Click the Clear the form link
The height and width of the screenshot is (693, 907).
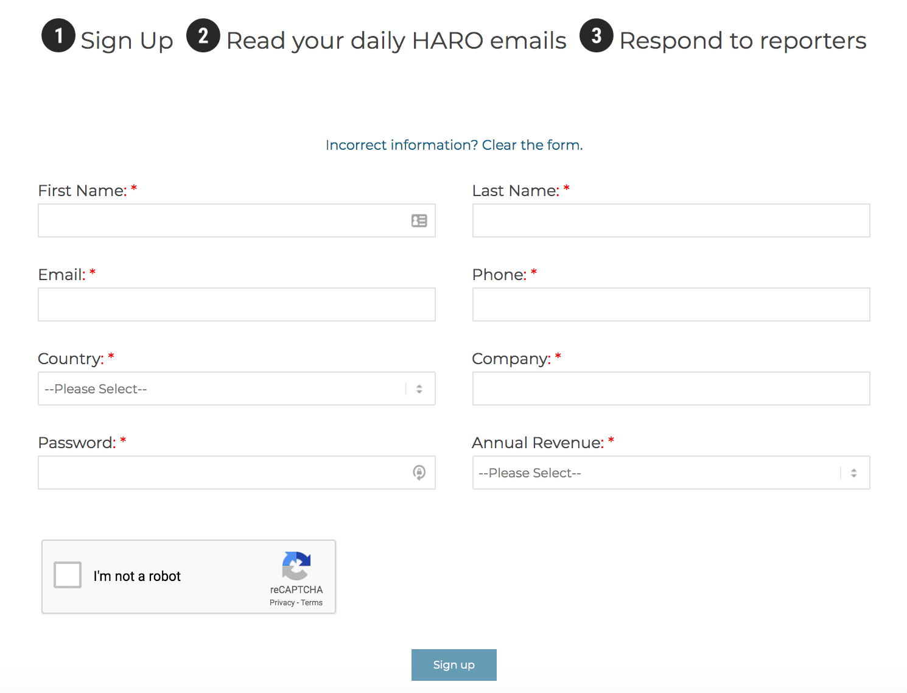coord(531,145)
